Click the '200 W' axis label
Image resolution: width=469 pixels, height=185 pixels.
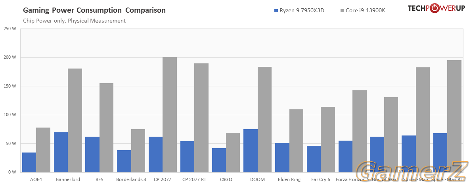point(10,58)
